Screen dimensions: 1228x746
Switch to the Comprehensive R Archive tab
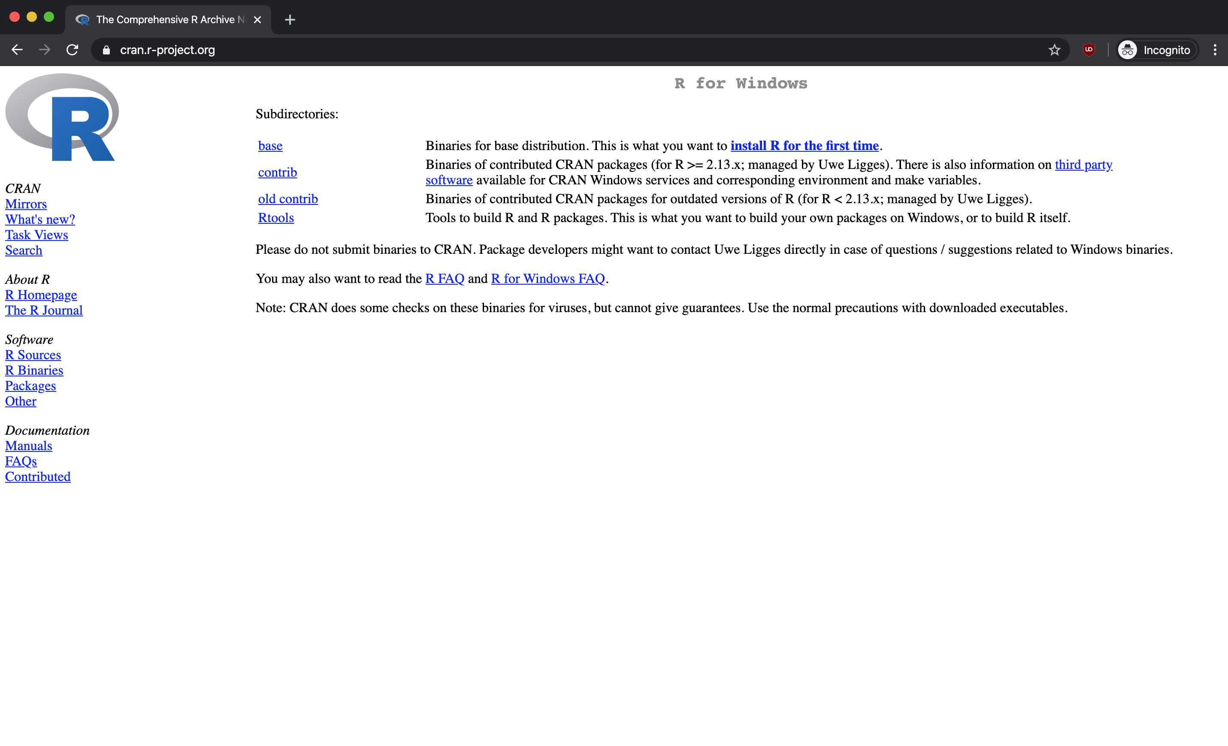(164, 20)
